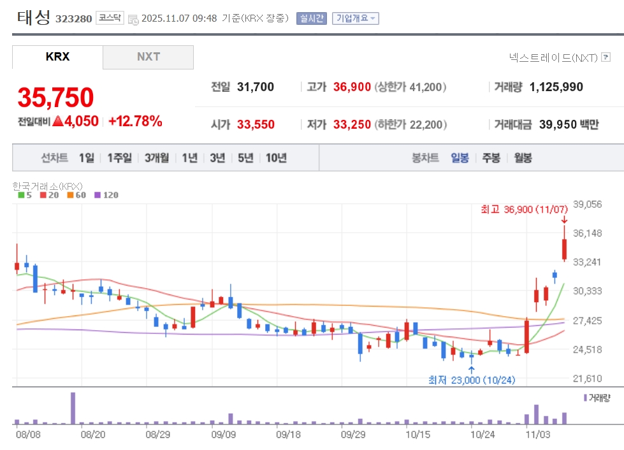Viewport: 624px width, 450px height.
Task: Click the 코스닥 market badge
Action: pos(110,18)
